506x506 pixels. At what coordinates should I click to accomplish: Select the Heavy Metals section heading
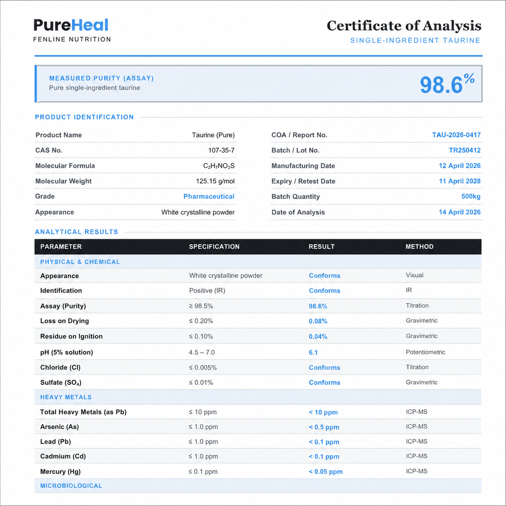pos(66,397)
